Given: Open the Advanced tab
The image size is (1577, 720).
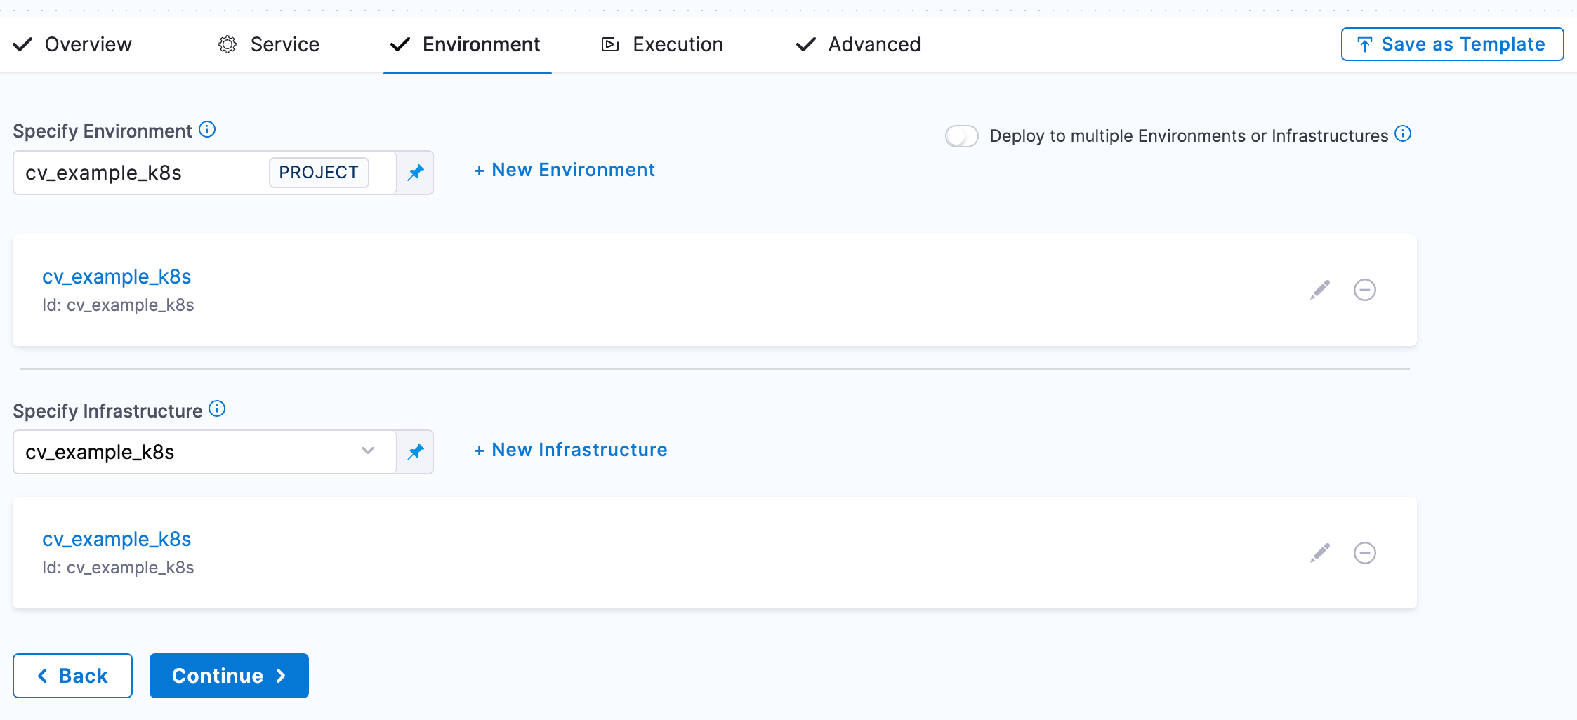Looking at the screenshot, I should [858, 44].
